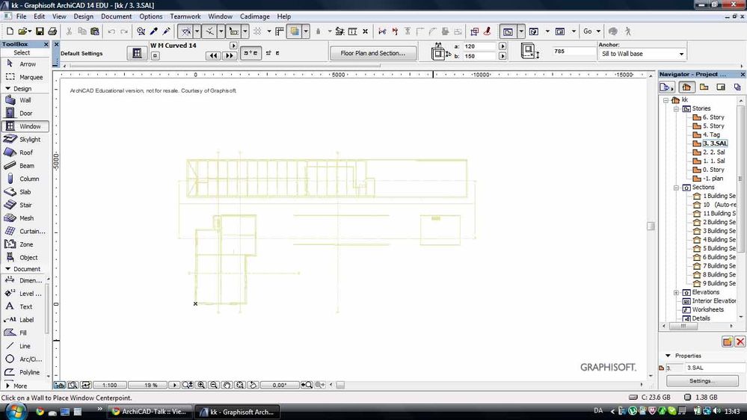Collapse the Sections tree node

click(x=676, y=188)
